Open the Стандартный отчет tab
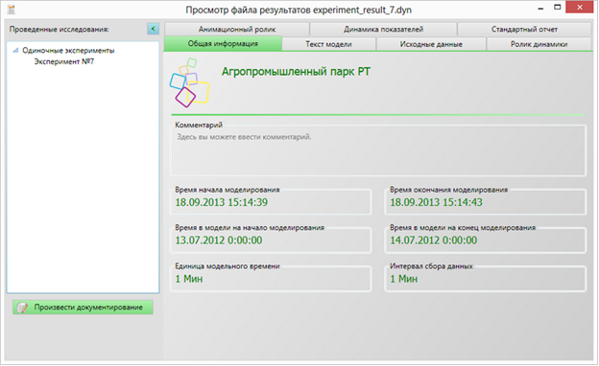This screenshot has width=599, height=366. point(524,29)
